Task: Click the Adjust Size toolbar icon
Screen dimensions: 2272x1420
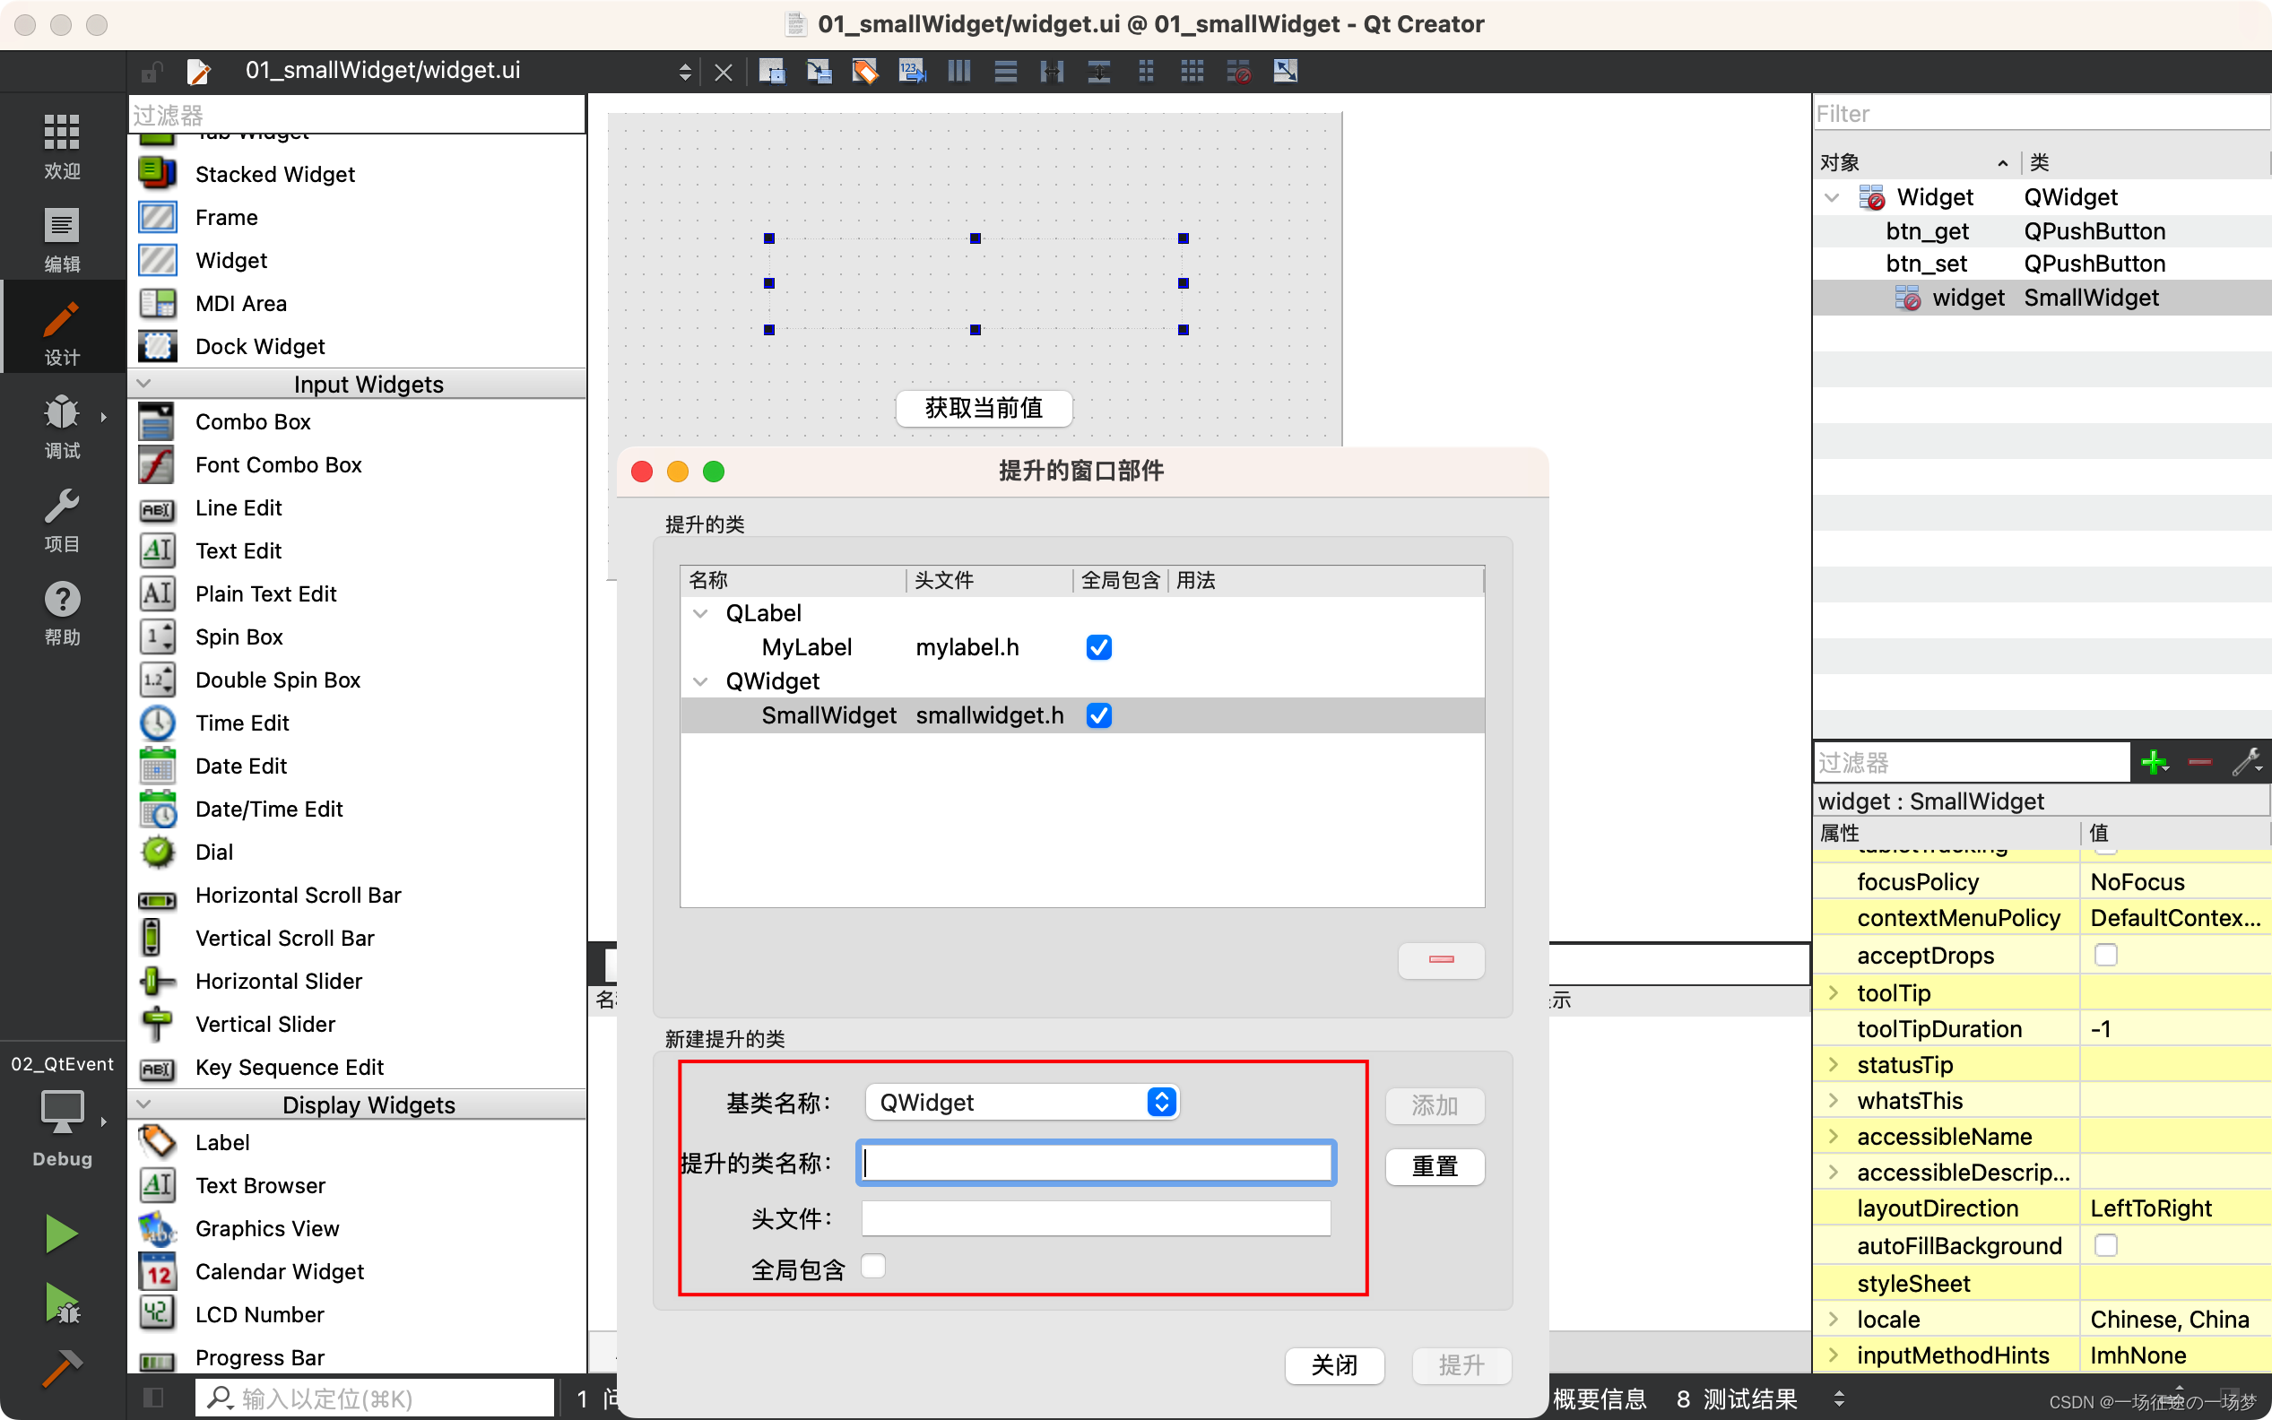Action: [x=1285, y=71]
